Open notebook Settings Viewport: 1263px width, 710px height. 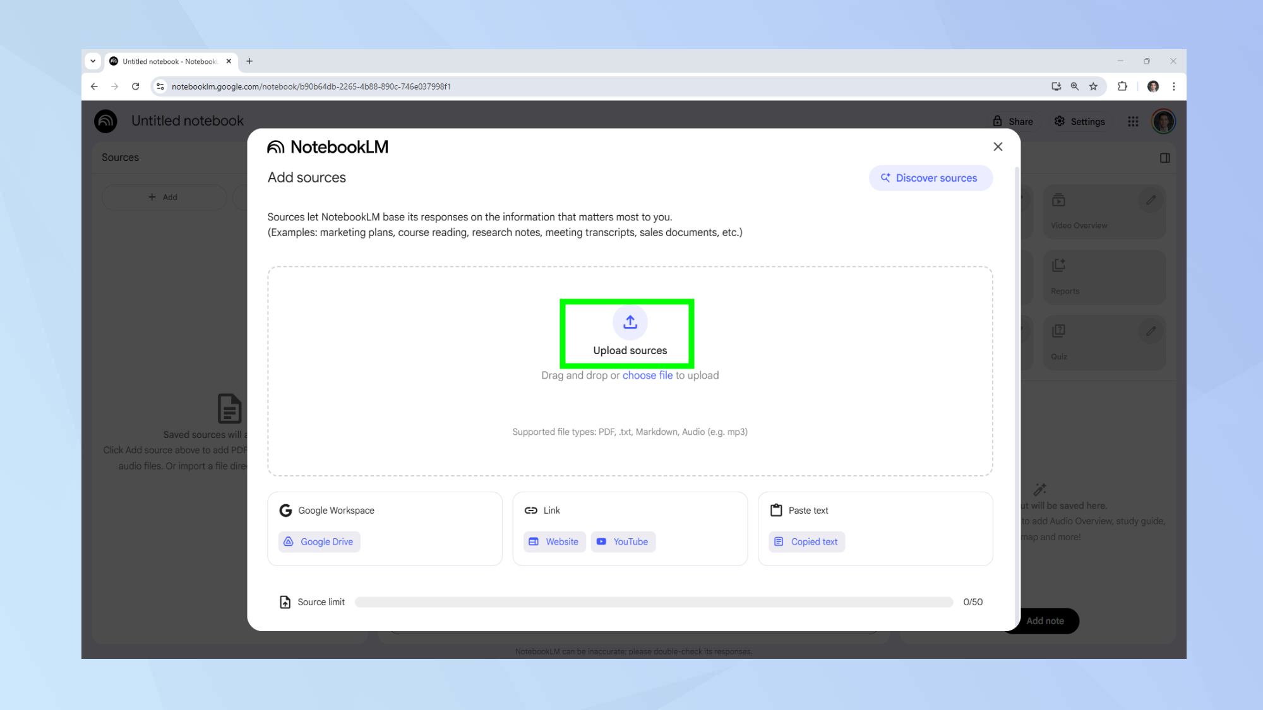[1079, 121]
